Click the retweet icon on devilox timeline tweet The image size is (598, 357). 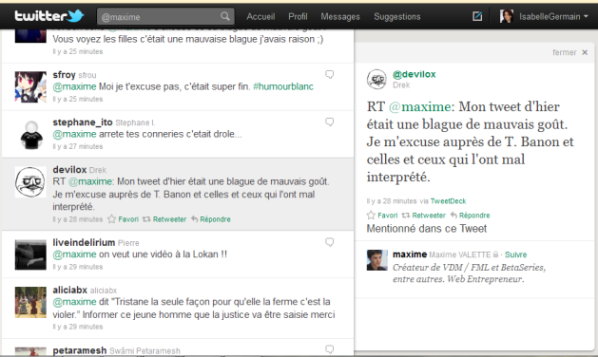[x=146, y=219]
